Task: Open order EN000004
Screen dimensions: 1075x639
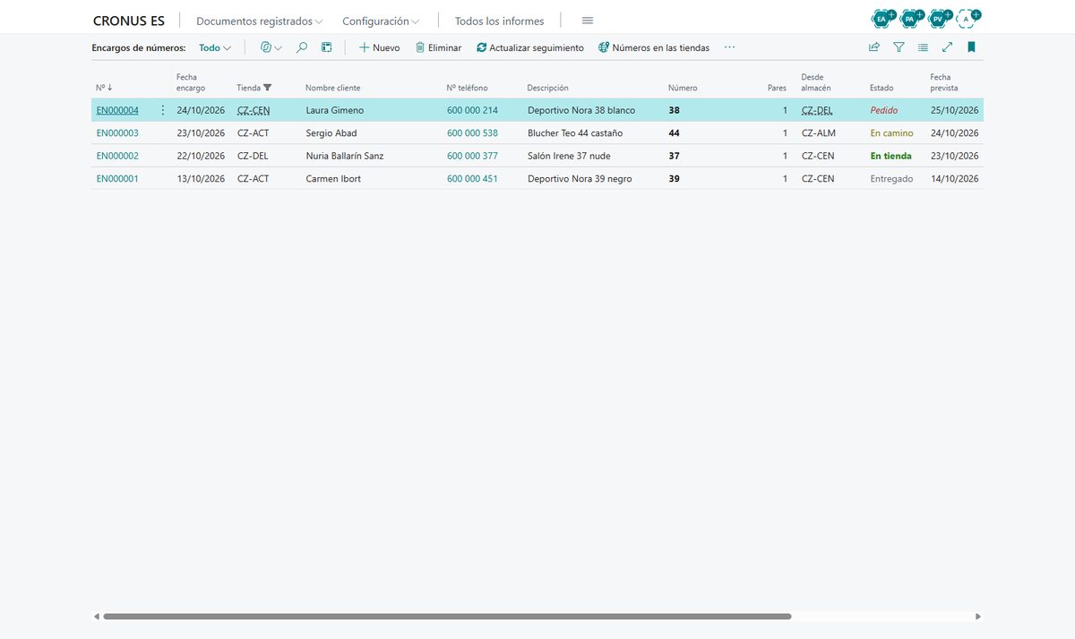Action: (x=117, y=110)
